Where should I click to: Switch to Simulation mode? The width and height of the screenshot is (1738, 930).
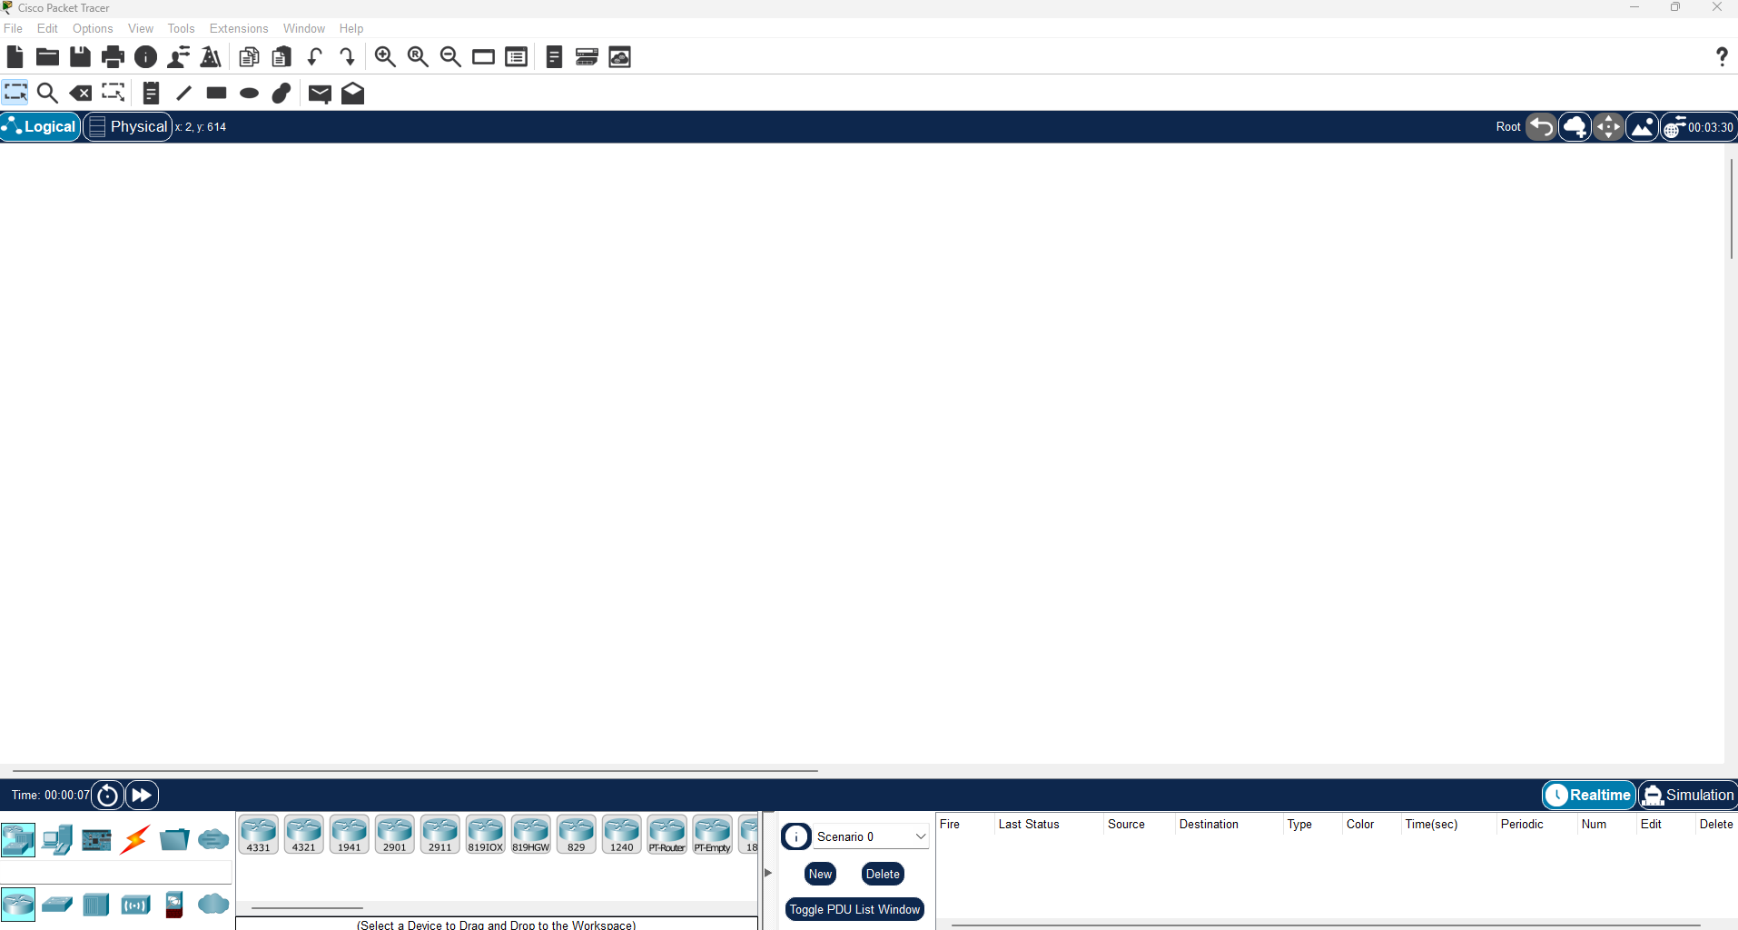(1688, 795)
